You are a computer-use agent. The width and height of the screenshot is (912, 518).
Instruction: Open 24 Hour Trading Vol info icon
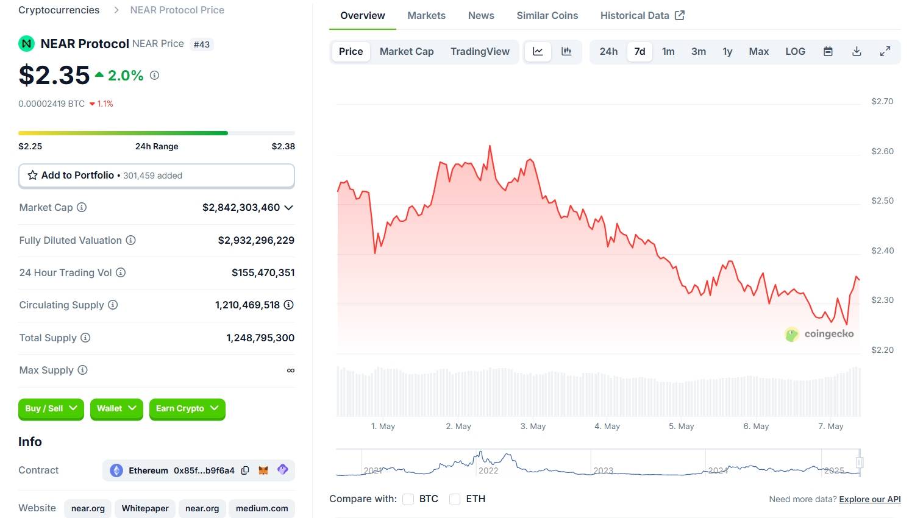(121, 272)
